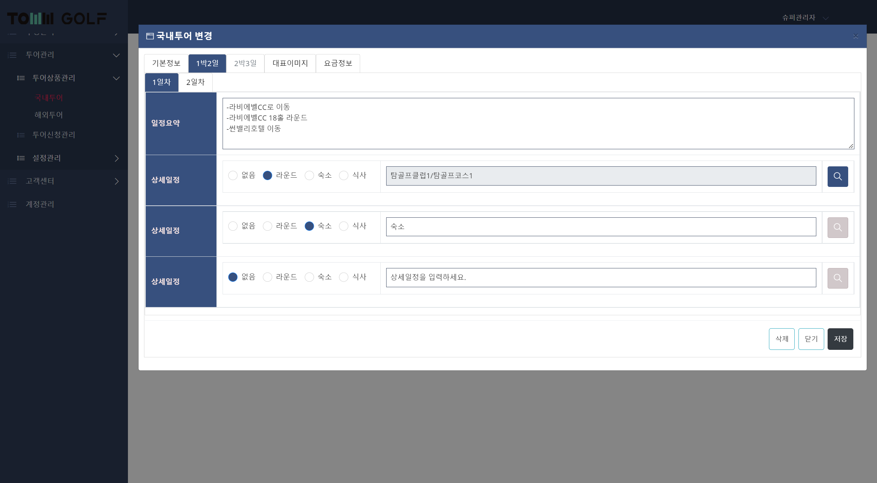
Task: Click search icon in the last 상세일정 row
Action: [x=837, y=278]
